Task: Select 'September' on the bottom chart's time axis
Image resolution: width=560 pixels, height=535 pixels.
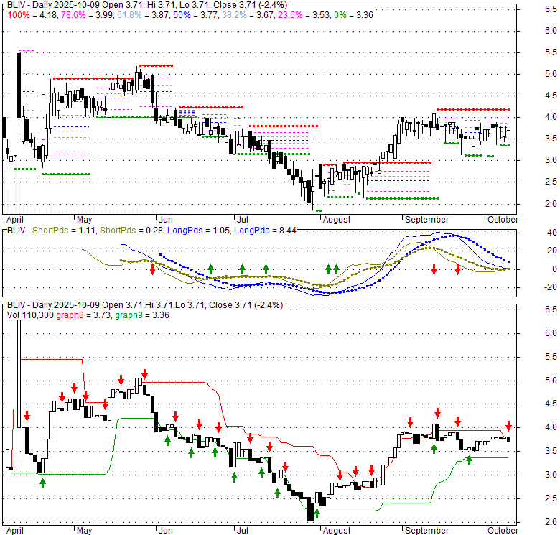Action: [x=426, y=531]
